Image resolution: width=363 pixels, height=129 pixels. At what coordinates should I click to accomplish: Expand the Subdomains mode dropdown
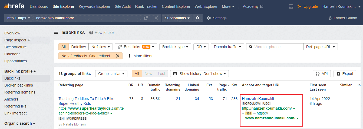click(x=177, y=18)
